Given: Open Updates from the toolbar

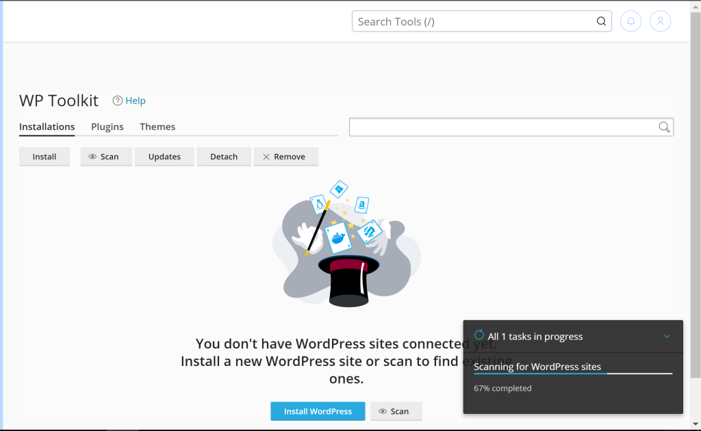Looking at the screenshot, I should (x=164, y=157).
